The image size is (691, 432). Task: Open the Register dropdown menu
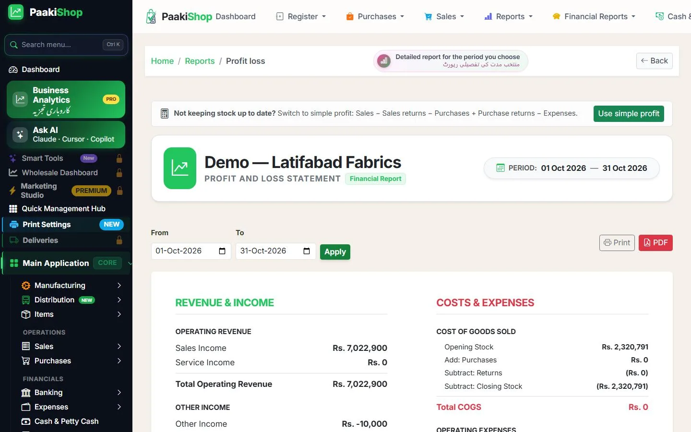(x=301, y=16)
